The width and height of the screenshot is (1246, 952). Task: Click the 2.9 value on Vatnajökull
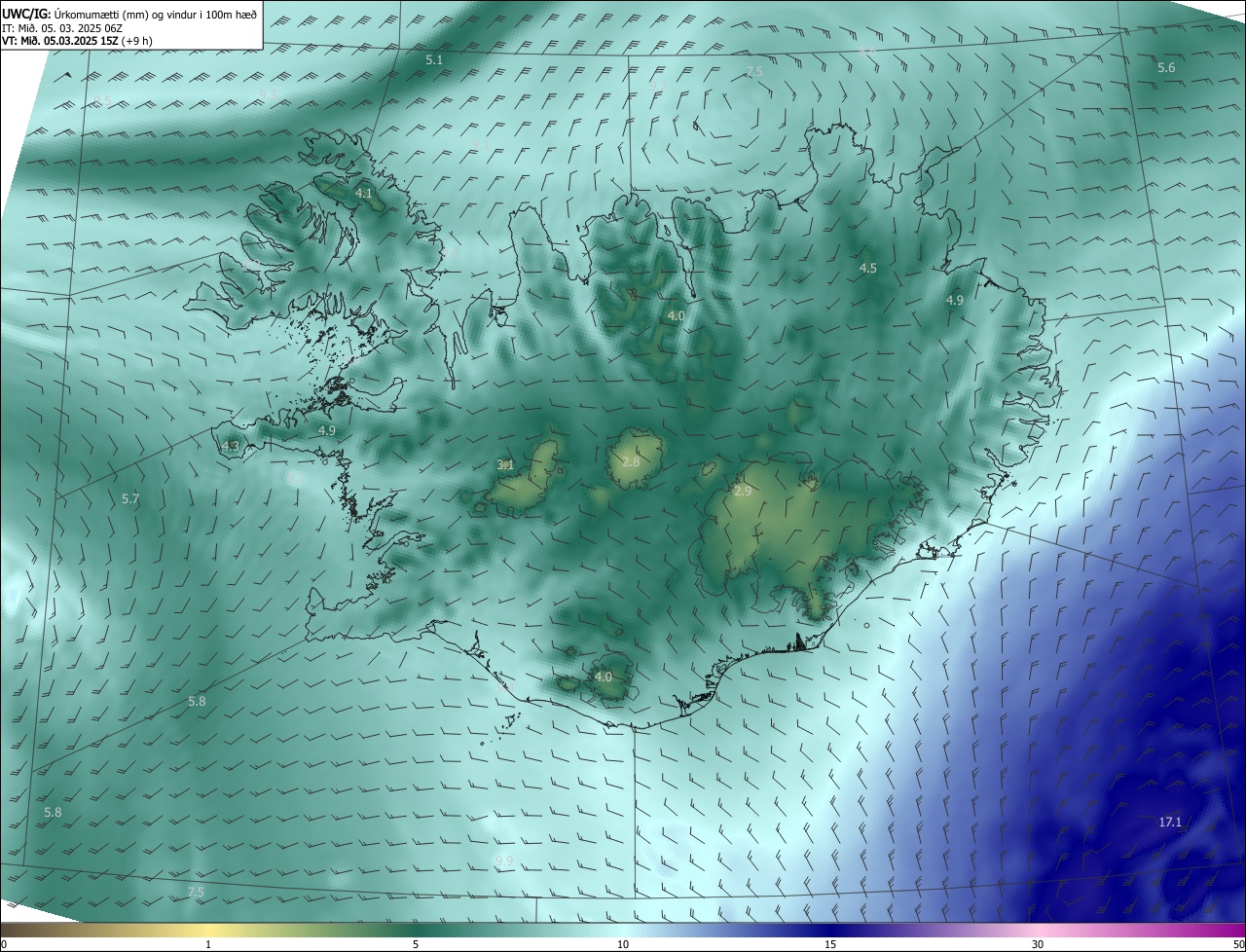click(x=743, y=492)
